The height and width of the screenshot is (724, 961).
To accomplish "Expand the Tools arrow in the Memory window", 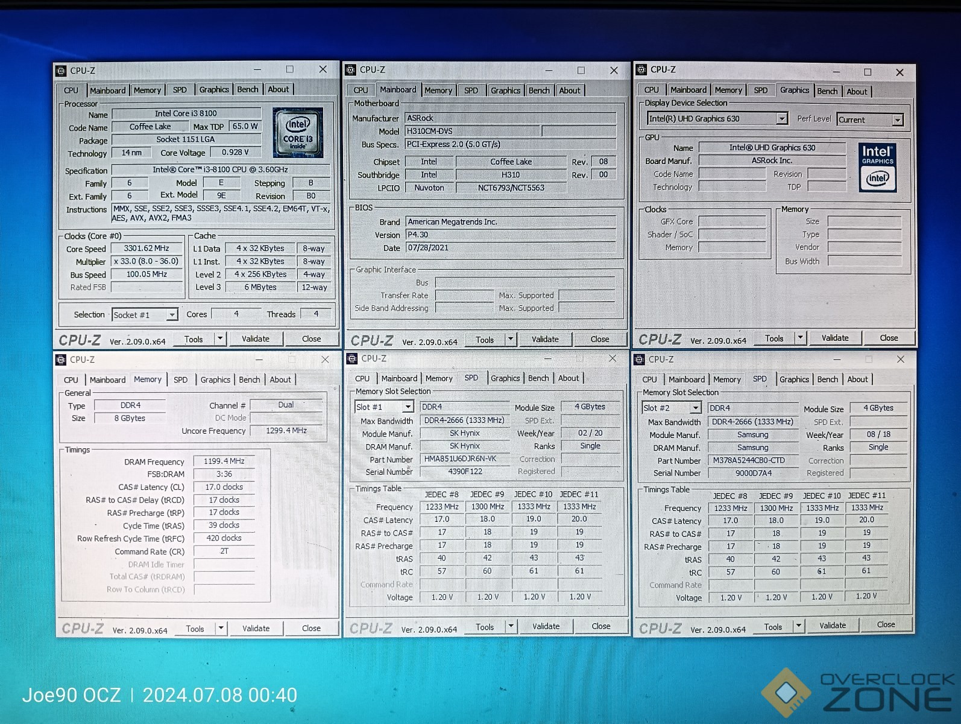I will pos(221,628).
